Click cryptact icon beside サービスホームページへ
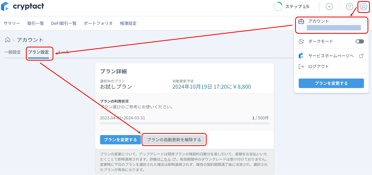 point(301,56)
